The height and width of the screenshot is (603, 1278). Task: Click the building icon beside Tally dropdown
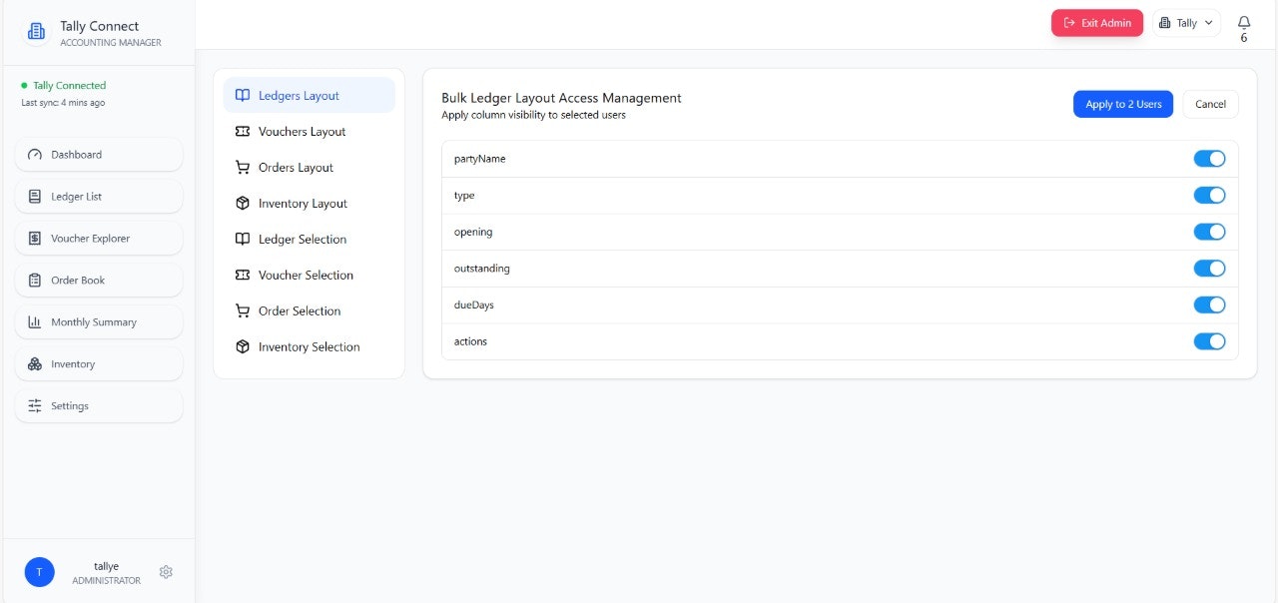point(1164,23)
